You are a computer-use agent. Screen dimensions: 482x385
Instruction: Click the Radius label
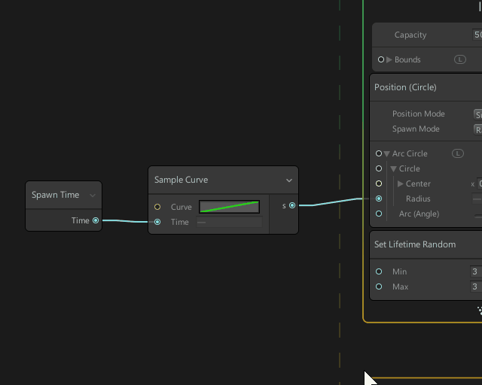tap(418, 199)
